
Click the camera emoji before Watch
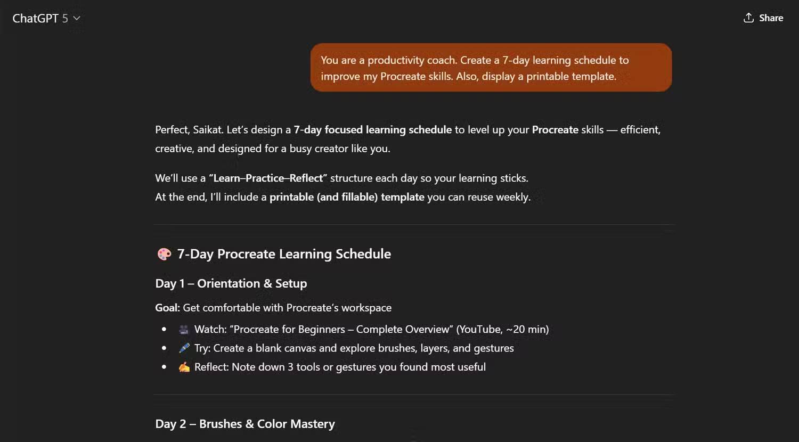(x=184, y=330)
